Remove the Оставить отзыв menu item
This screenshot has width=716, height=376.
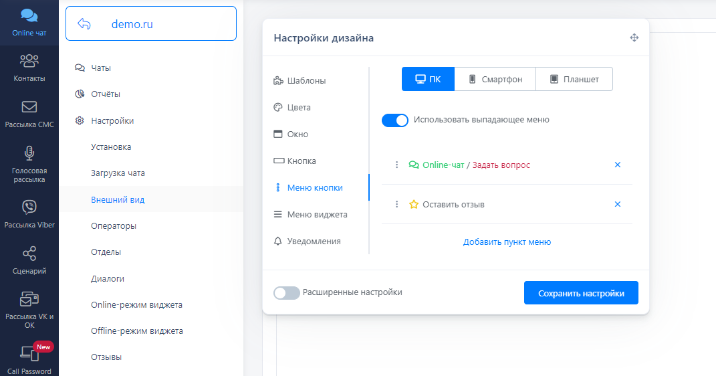tap(618, 205)
